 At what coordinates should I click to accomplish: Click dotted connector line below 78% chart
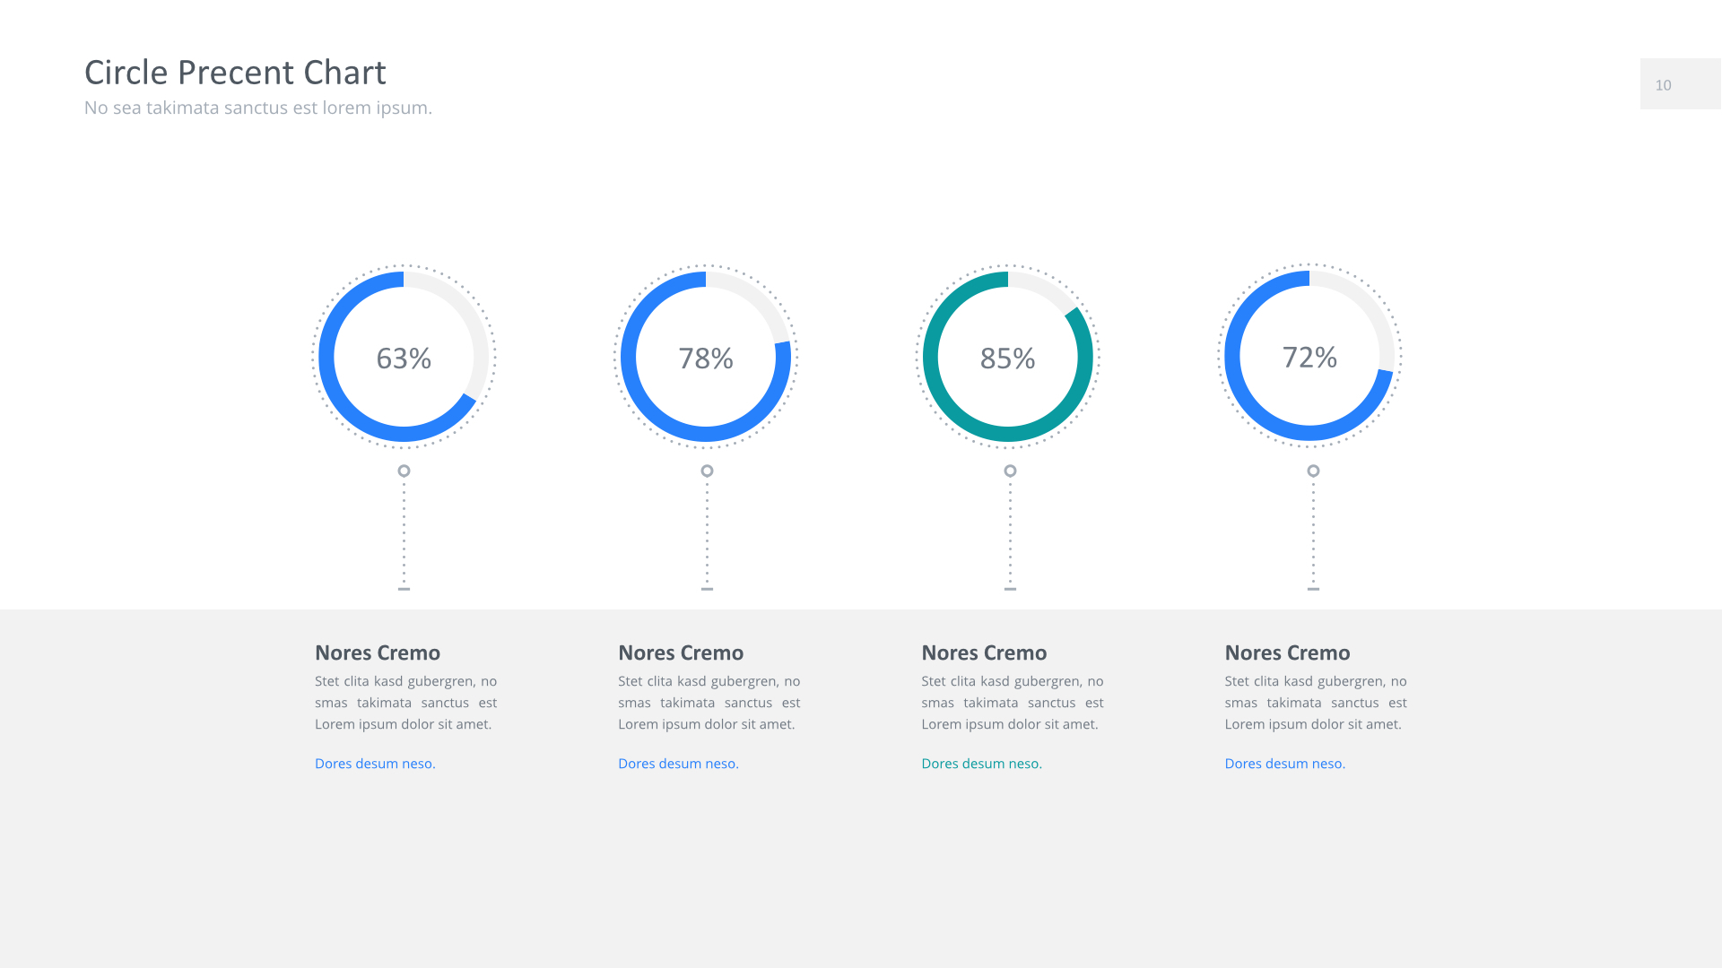coord(707,533)
